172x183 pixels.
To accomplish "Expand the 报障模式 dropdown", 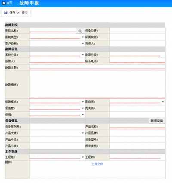I will pos(83,102).
